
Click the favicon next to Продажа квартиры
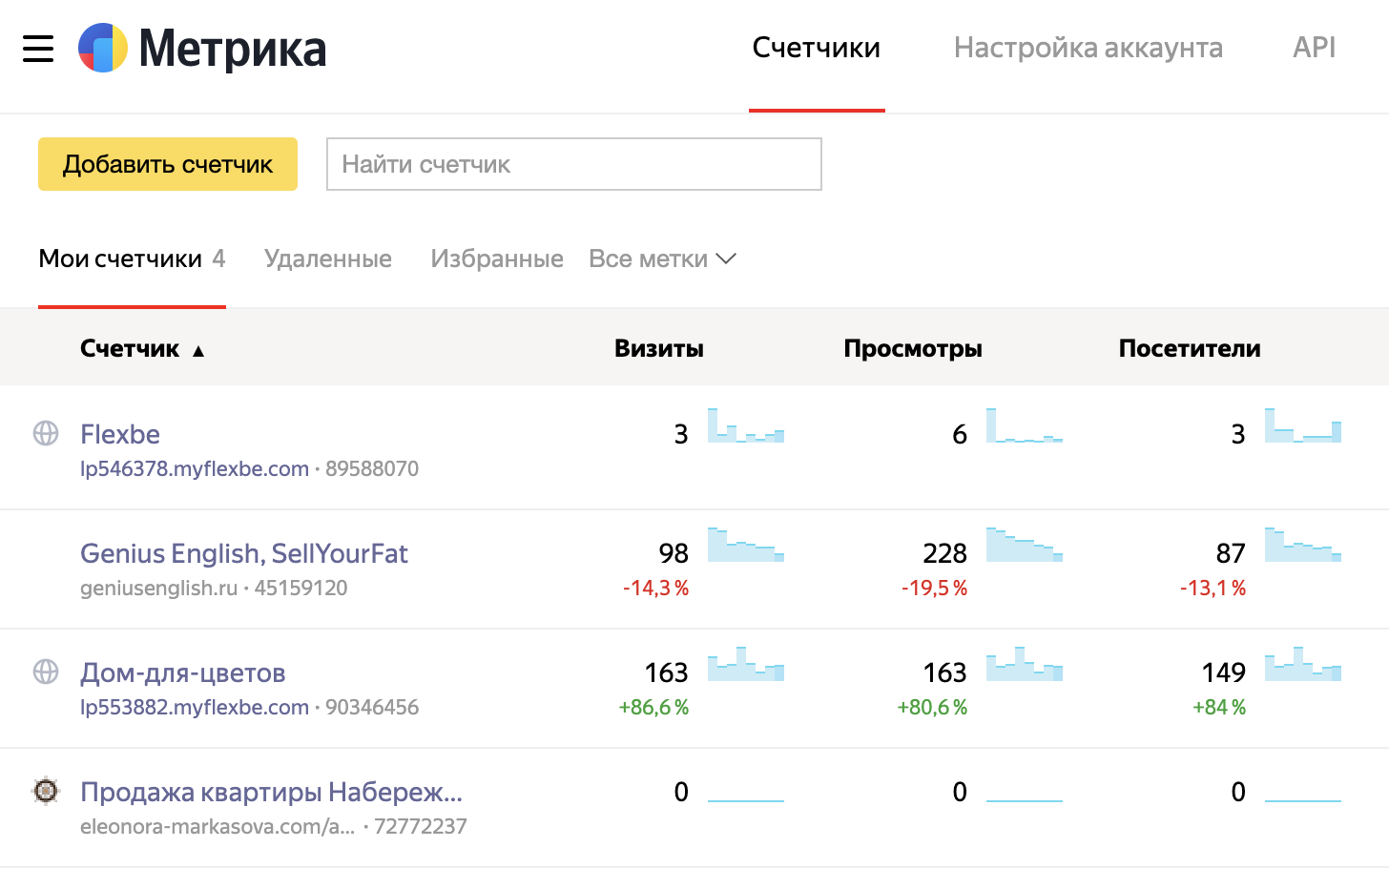46,791
